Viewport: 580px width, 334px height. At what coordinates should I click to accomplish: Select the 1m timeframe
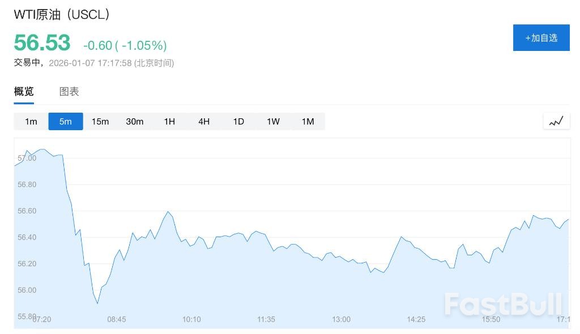pos(31,121)
